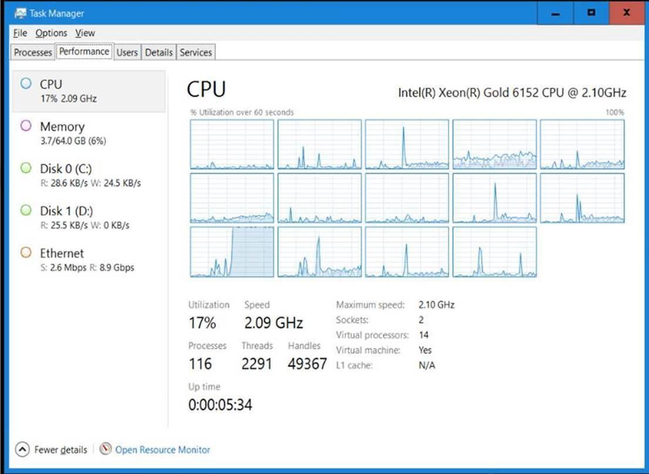This screenshot has height=474, width=649.
Task: Click the Task Manager icon in the title bar
Action: pos(22,12)
